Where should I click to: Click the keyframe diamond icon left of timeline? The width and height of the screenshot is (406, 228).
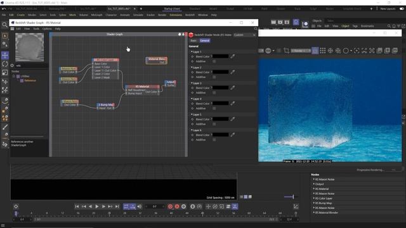click(16, 206)
